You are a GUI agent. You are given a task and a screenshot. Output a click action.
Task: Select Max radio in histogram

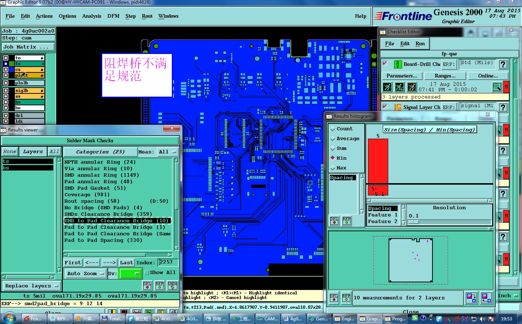click(x=333, y=168)
